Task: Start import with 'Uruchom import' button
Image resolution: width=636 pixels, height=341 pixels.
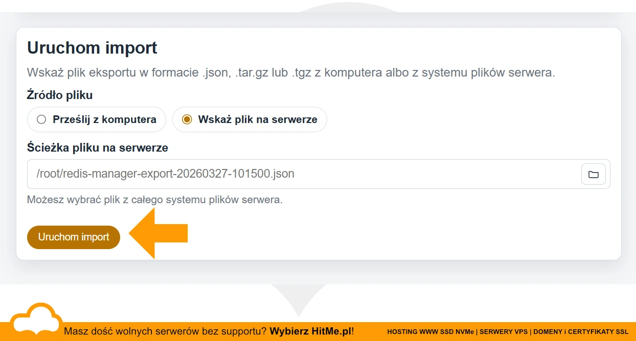Action: pyautogui.click(x=74, y=237)
